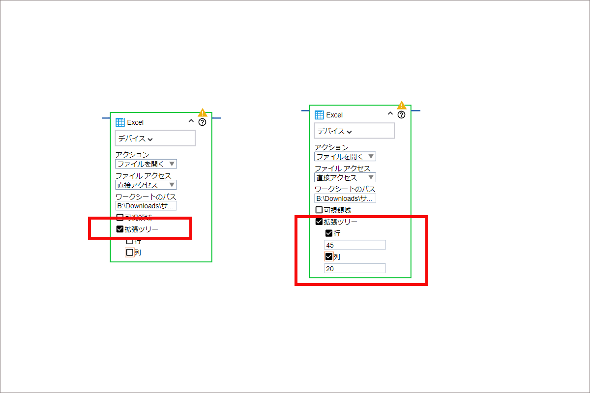This screenshot has width=590, height=393.
Task: Open help icon on left Excel panel
Action: (x=202, y=122)
